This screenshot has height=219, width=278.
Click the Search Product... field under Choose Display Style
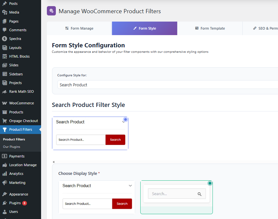(x=87, y=204)
